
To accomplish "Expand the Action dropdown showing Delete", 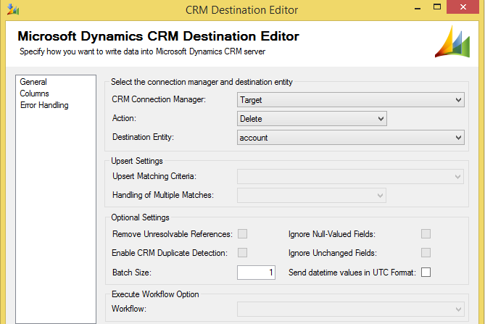I will tap(312, 118).
